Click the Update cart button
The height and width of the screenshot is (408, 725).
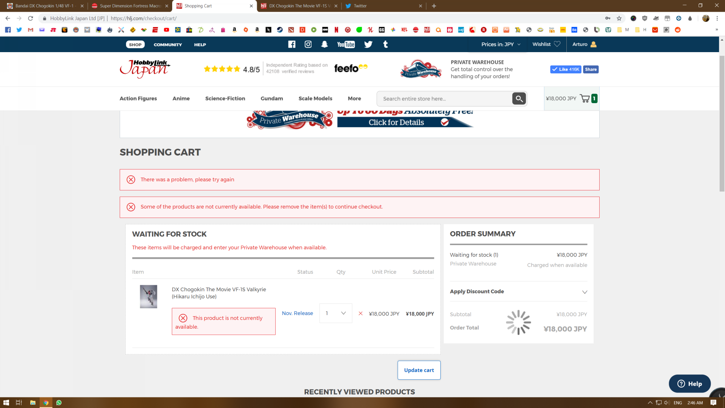pyautogui.click(x=419, y=370)
